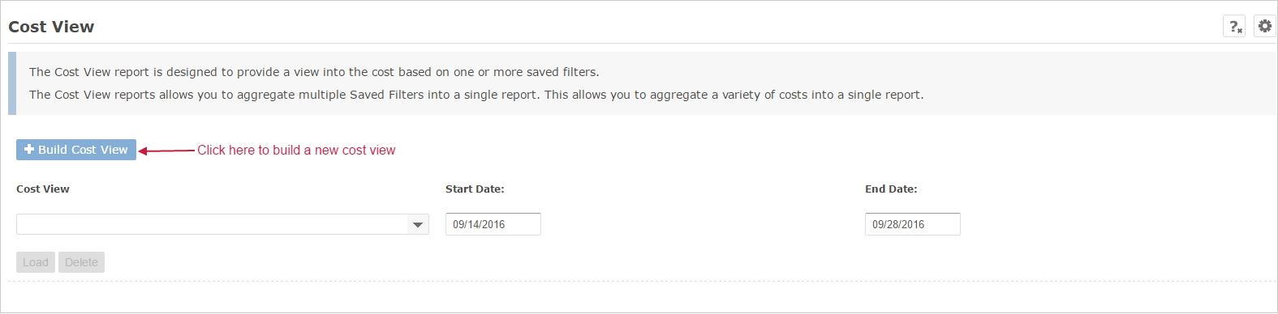This screenshot has width=1278, height=314.
Task: Click the bold Cost View label above dropdown
Action: (x=43, y=189)
